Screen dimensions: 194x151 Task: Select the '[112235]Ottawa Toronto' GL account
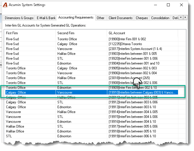(125, 44)
